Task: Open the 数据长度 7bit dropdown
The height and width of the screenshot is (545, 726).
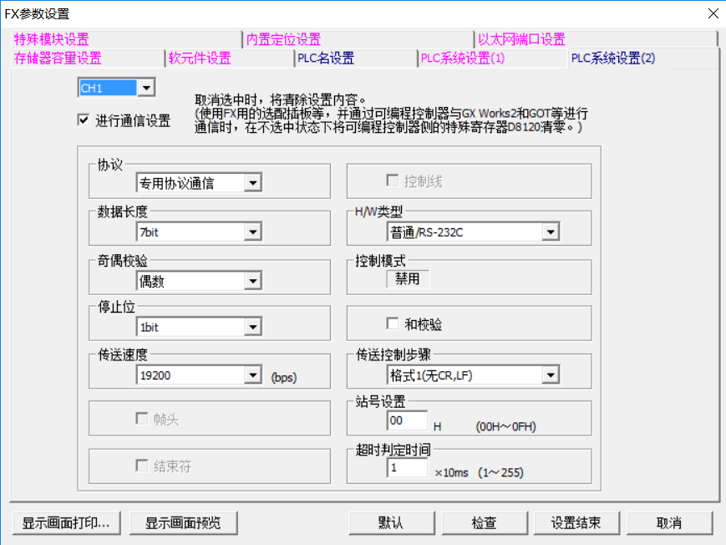Action: point(252,232)
